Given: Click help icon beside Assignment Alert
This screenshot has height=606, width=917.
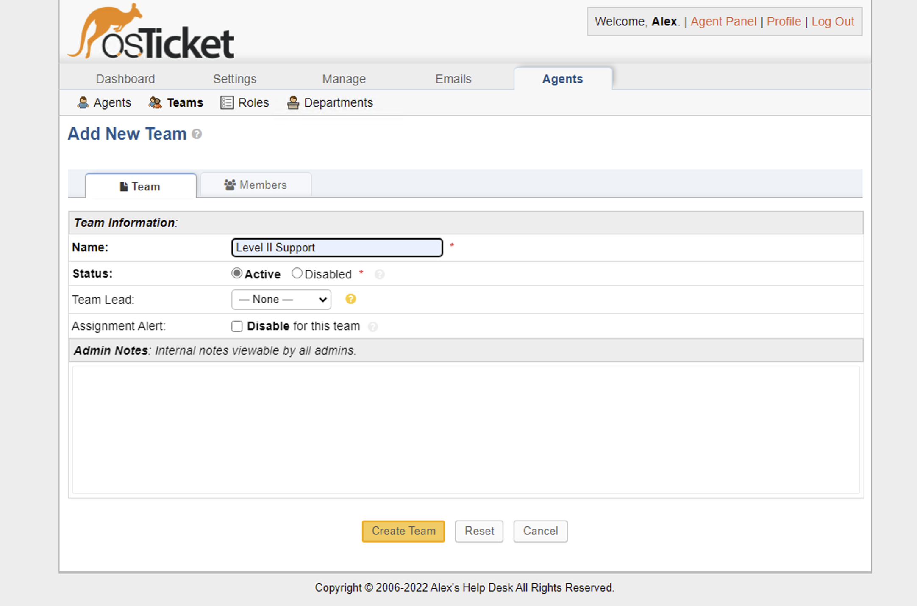Looking at the screenshot, I should (372, 327).
